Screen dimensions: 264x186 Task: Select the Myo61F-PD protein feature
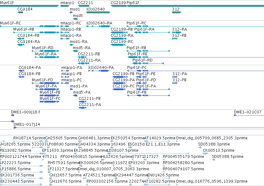pyautogui.click(x=46, y=83)
